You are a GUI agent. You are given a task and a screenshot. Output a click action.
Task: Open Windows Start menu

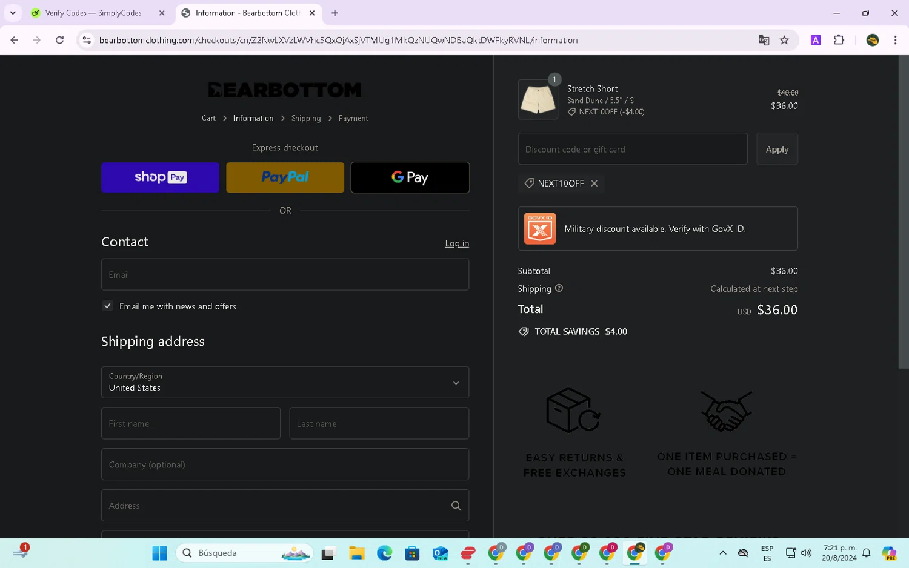[160, 553]
